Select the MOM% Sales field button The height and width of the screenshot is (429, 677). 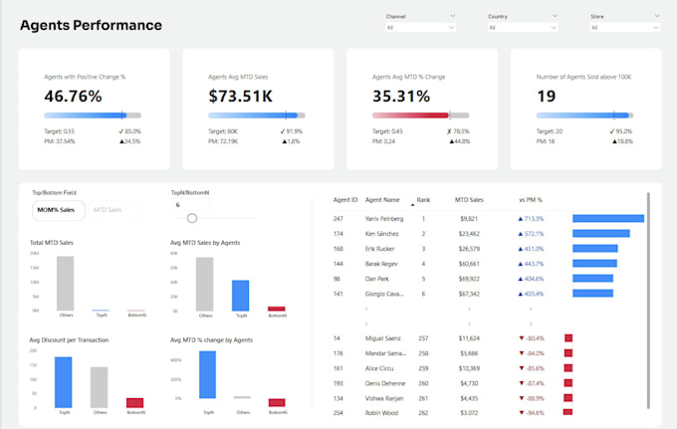[59, 210]
